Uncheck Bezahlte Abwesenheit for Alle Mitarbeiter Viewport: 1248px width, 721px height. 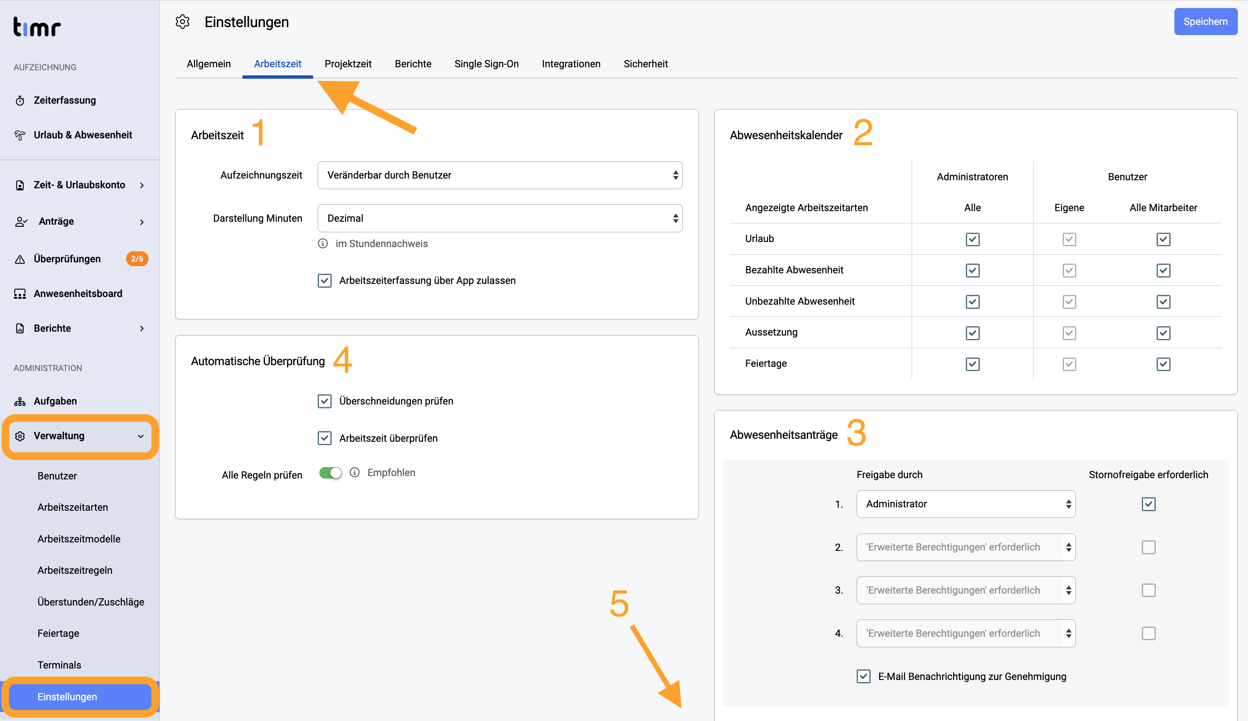[x=1163, y=271]
